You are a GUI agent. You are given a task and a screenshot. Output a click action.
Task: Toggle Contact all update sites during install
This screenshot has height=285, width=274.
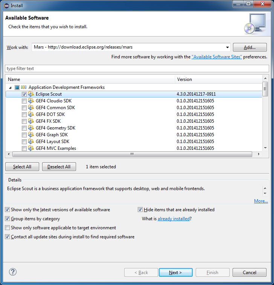[7, 237]
